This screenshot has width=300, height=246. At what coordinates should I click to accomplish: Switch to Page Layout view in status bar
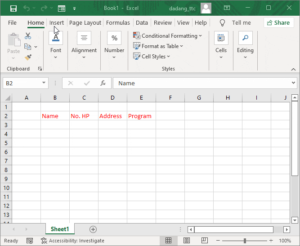[185, 241]
